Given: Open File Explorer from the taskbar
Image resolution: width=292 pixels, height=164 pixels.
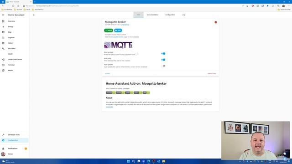Looking at the screenshot, I should point(164,161).
